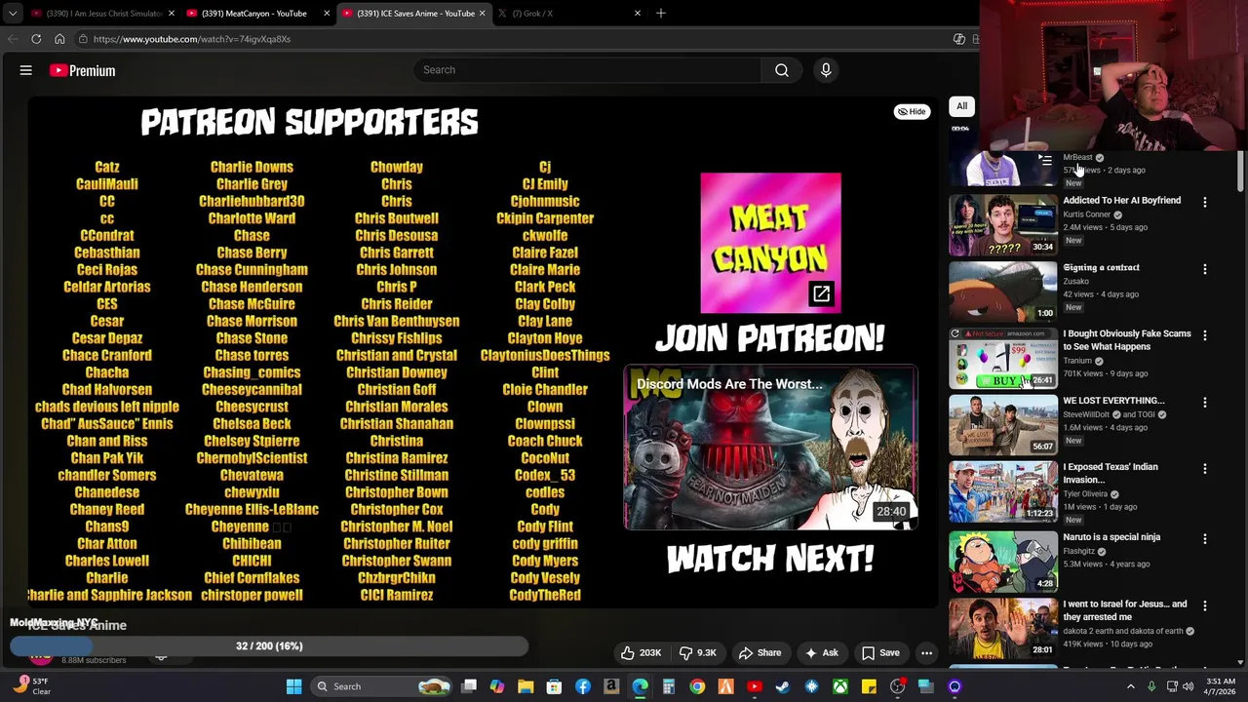Click the 32 / 200 progress bar
Screen dimensions: 1248x702
coord(269,645)
